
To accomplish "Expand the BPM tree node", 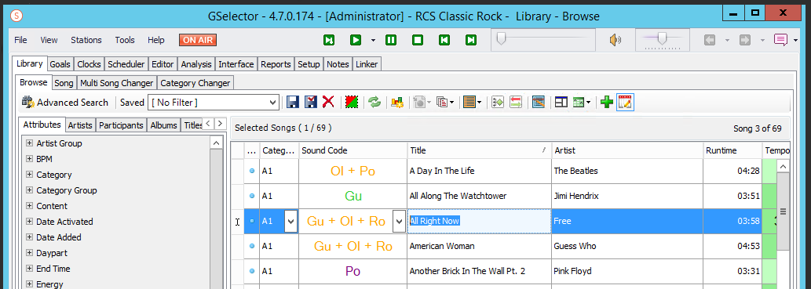I will [x=30, y=159].
